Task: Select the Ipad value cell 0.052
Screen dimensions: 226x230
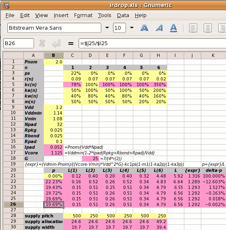Action: click(53, 147)
